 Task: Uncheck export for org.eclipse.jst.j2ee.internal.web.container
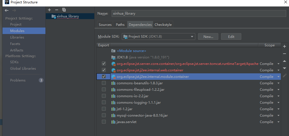[104, 70]
